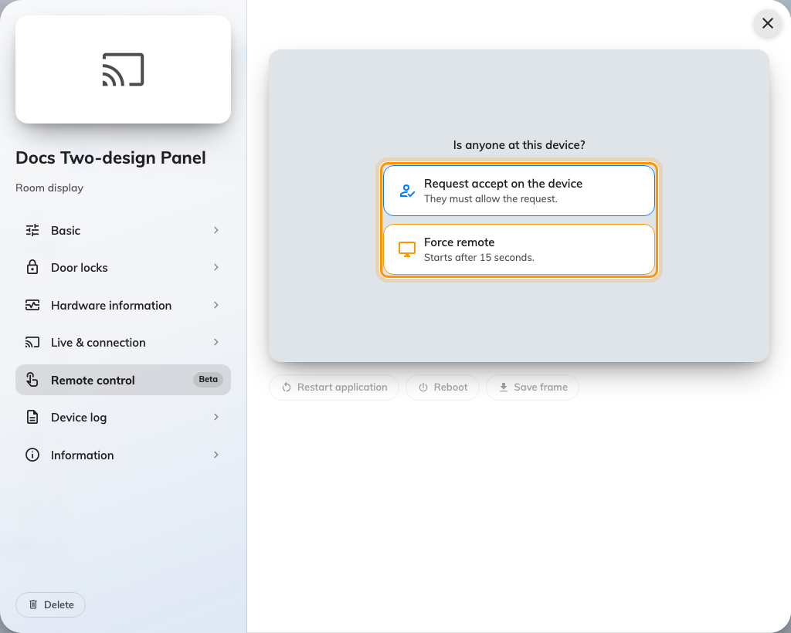Image resolution: width=791 pixels, height=633 pixels.
Task: Click the Remote control touch icon
Action: coord(32,380)
